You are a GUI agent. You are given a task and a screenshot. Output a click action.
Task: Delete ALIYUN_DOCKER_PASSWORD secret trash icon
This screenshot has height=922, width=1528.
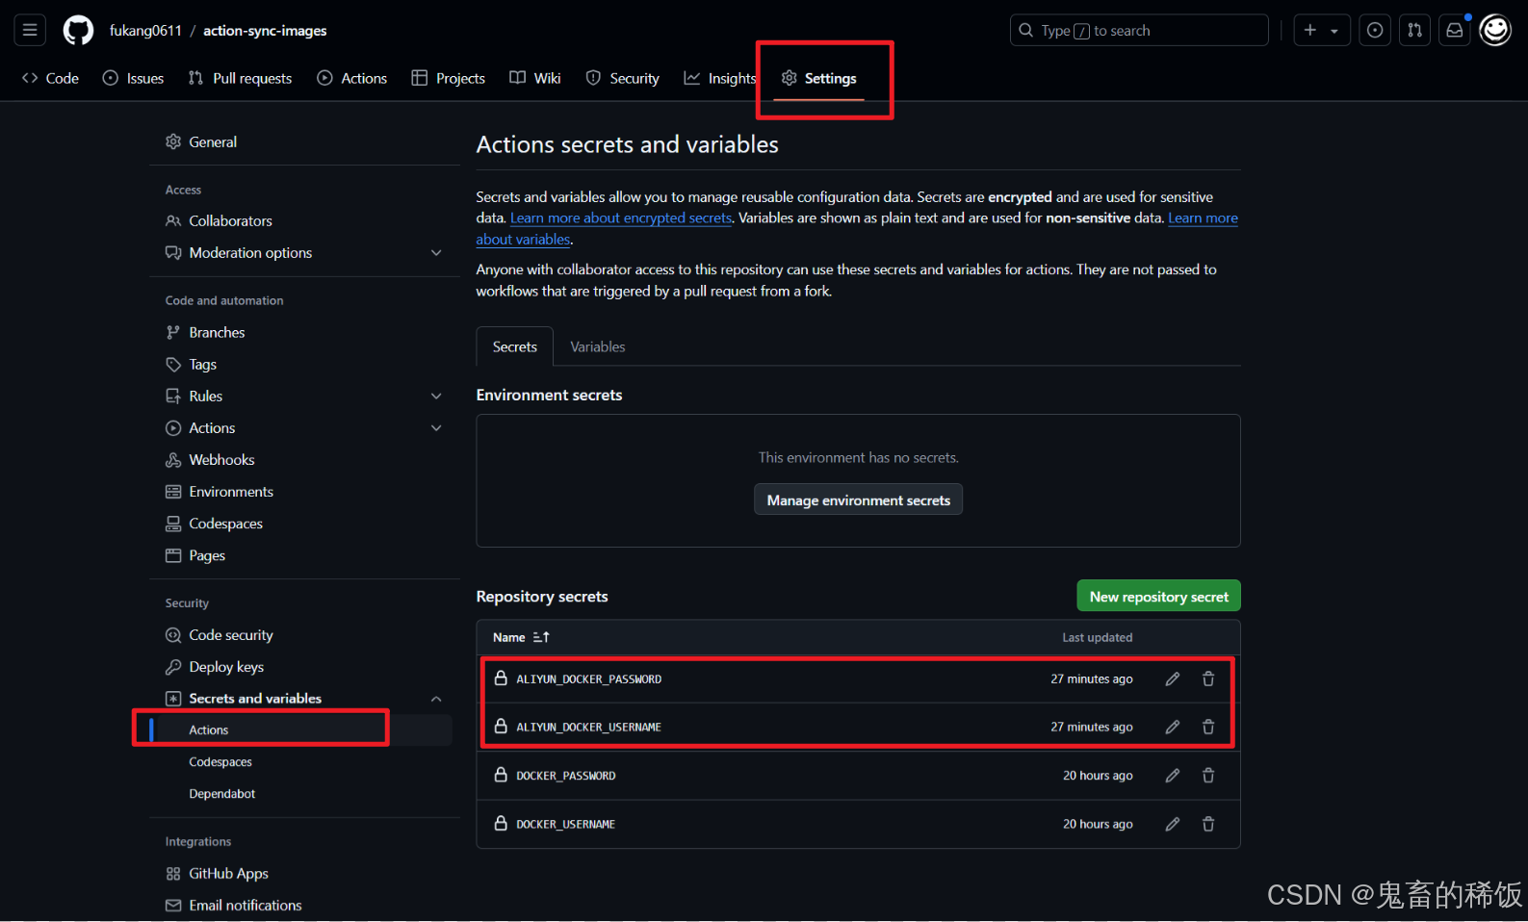pyautogui.click(x=1207, y=679)
